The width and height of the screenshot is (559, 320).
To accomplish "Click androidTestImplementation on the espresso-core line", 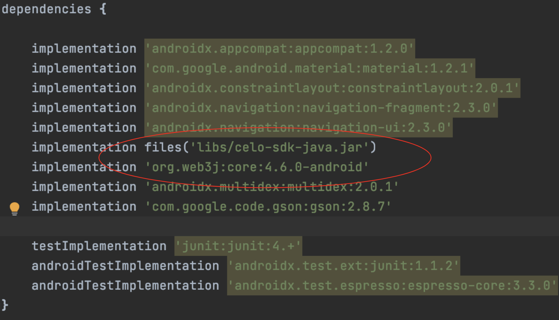I will 125,286.
